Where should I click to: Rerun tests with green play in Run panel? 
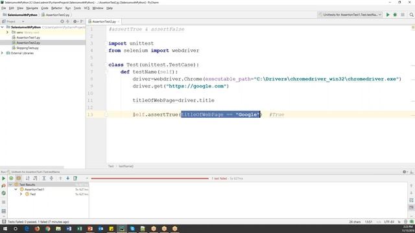pos(3,179)
